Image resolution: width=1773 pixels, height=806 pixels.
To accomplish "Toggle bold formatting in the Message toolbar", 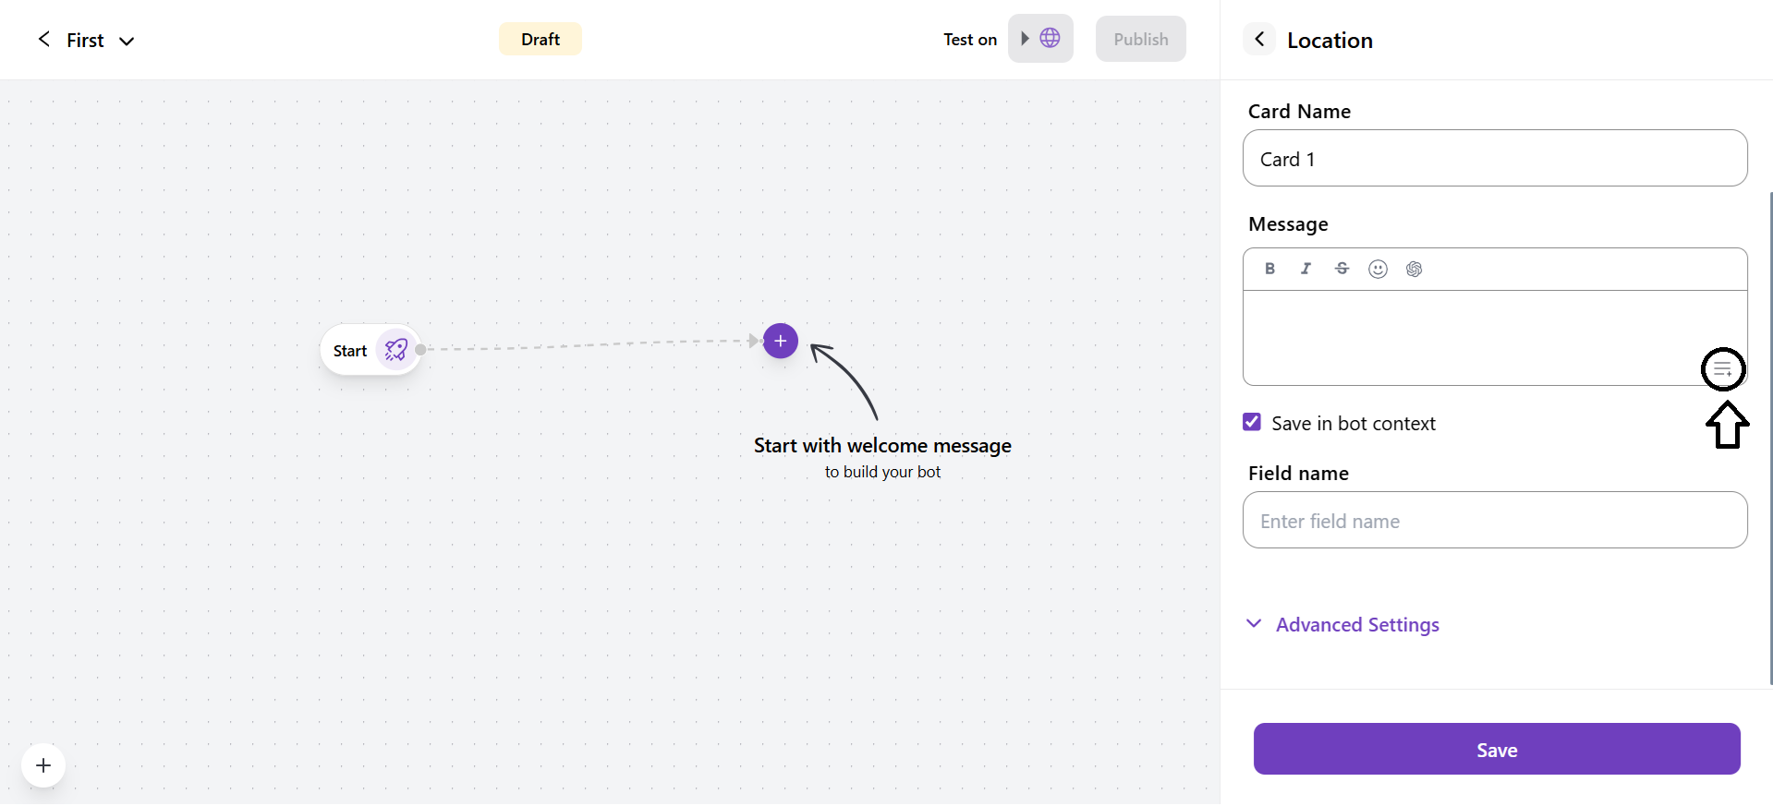I will click(x=1269, y=269).
